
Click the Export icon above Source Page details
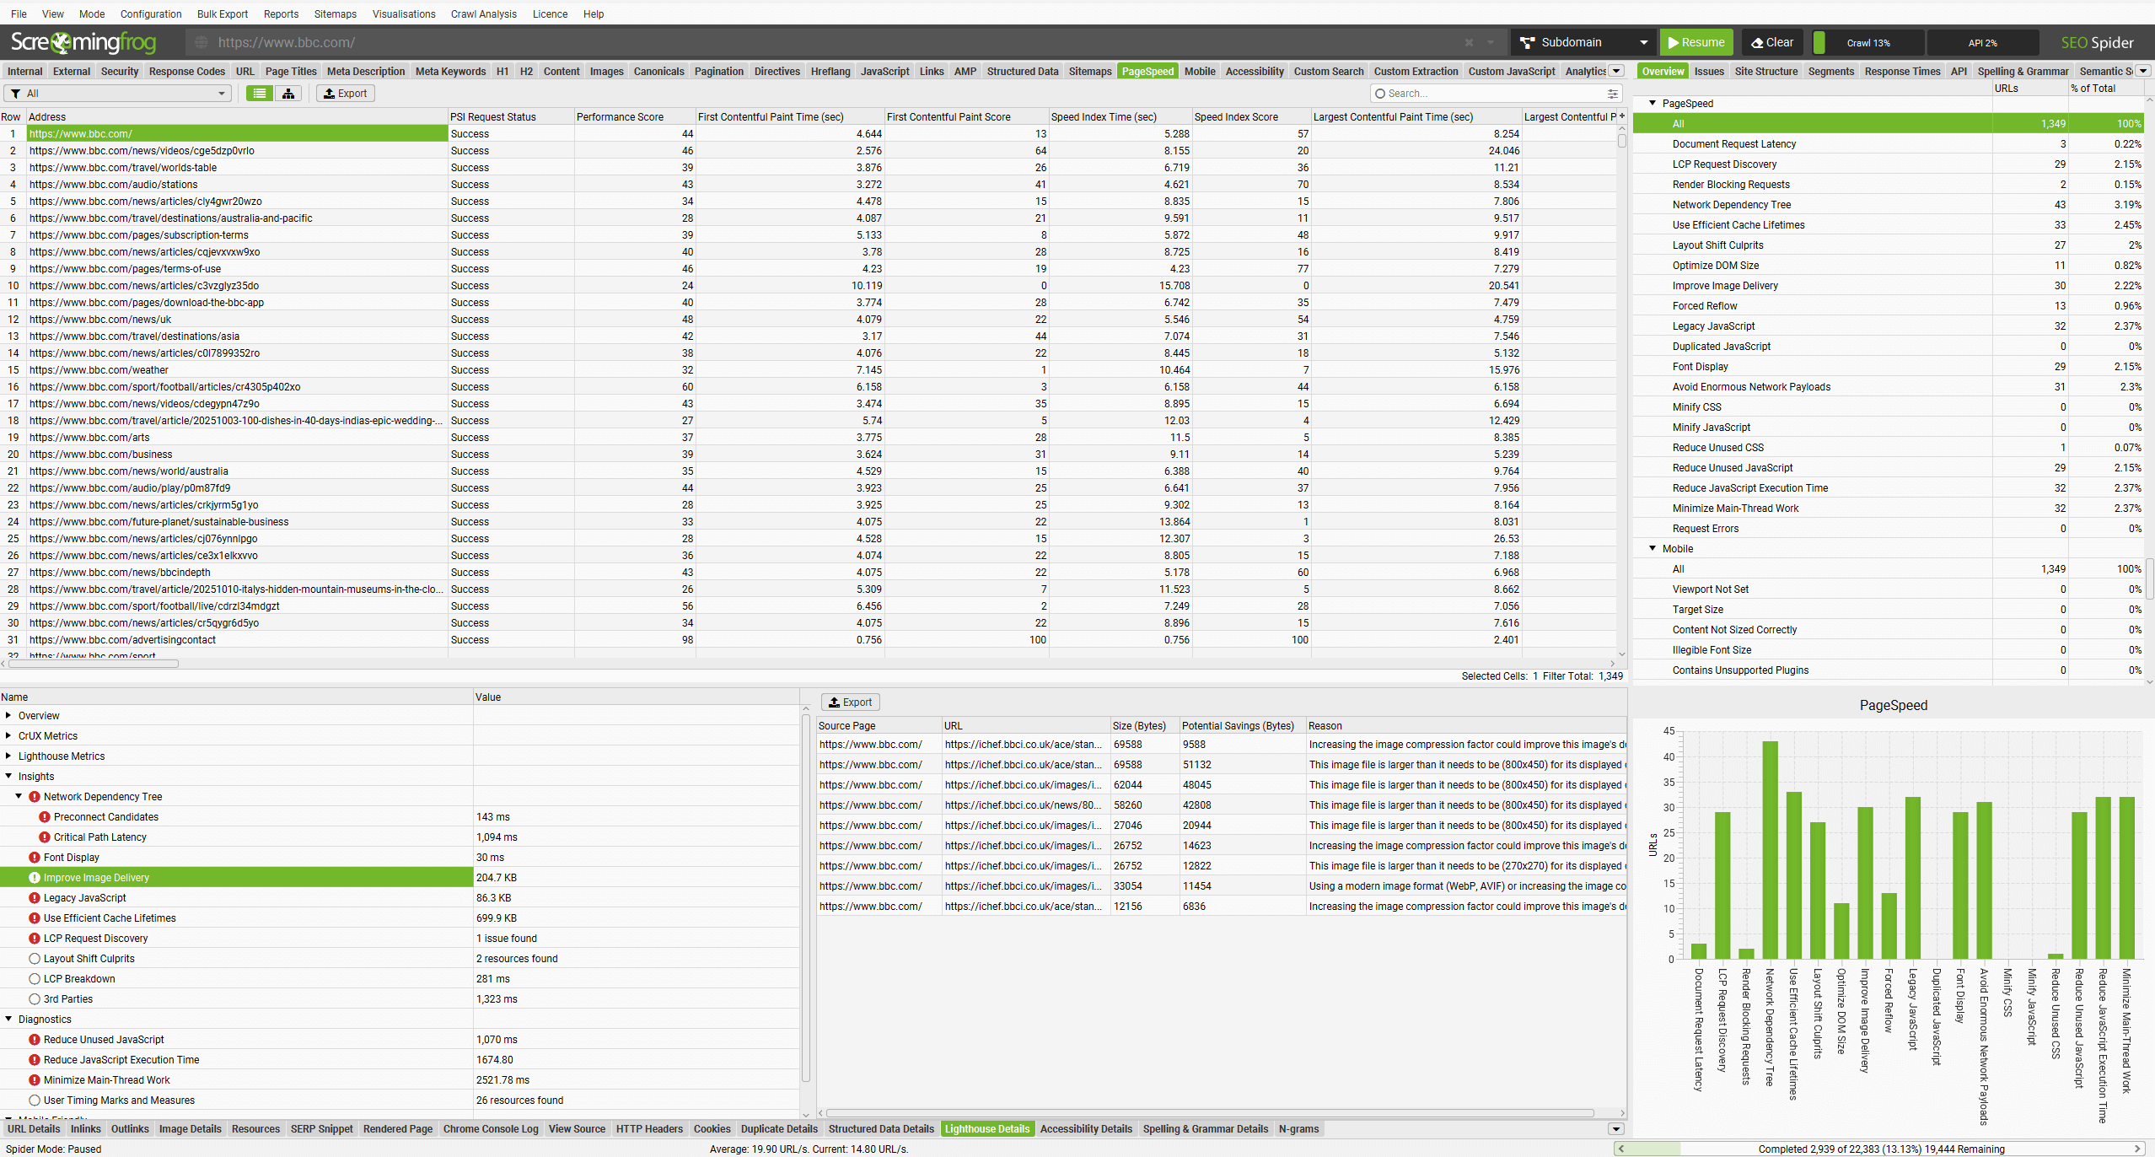[850, 702]
